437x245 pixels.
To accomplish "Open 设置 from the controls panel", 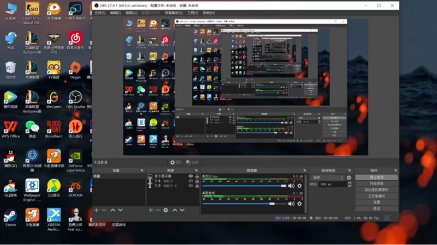I will pyautogui.click(x=376, y=202).
